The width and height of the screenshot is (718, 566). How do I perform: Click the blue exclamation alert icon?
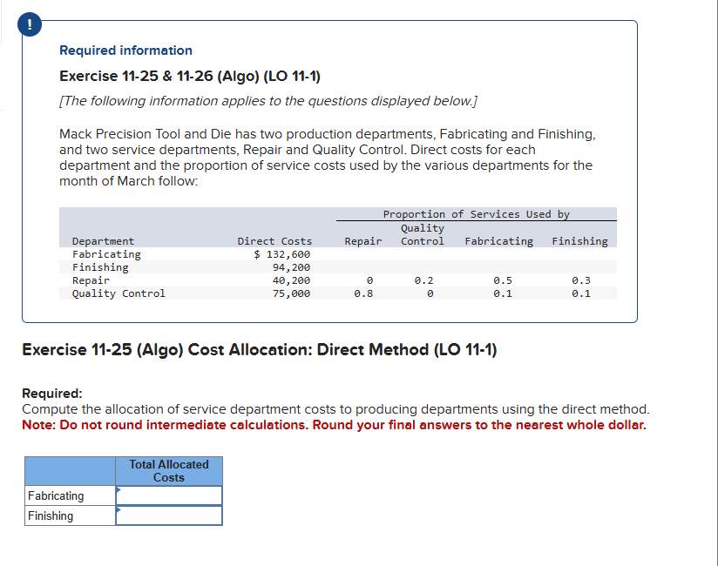tap(29, 24)
